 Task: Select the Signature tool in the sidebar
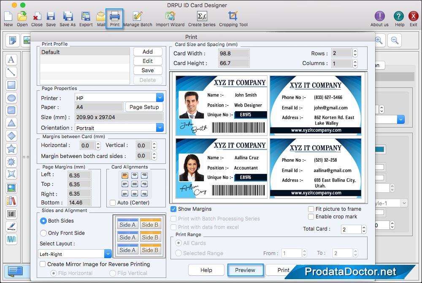click(11, 227)
